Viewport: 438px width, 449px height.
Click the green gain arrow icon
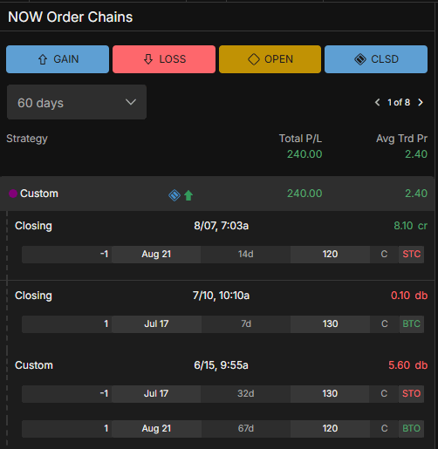coord(188,195)
